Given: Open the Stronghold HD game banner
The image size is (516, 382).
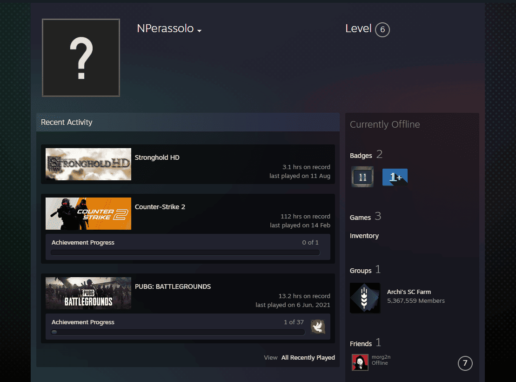Looking at the screenshot, I should click(x=88, y=164).
